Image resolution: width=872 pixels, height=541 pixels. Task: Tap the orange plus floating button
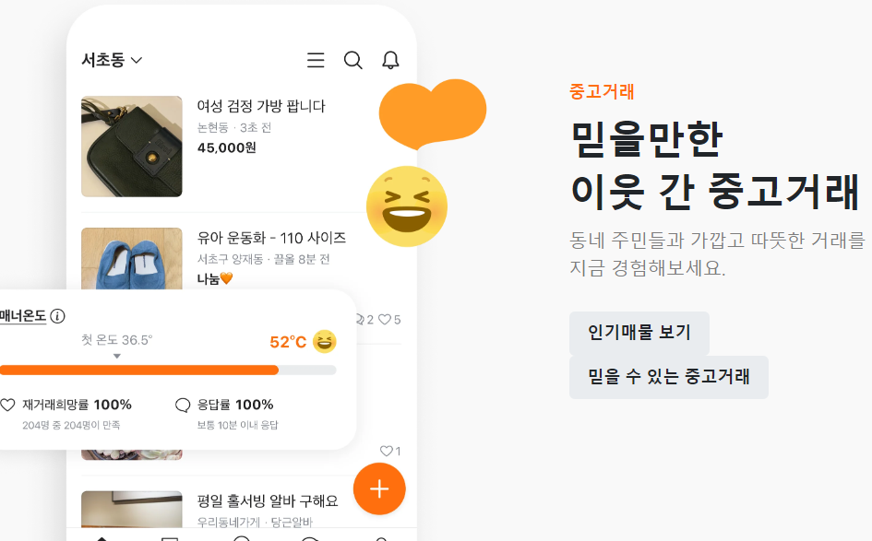379,488
